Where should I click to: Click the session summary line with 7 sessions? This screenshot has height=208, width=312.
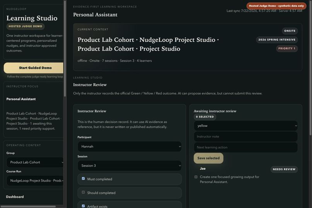click(x=115, y=61)
